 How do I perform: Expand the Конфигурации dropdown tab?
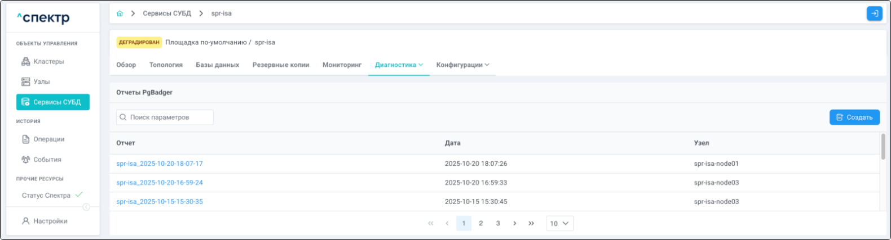point(462,65)
